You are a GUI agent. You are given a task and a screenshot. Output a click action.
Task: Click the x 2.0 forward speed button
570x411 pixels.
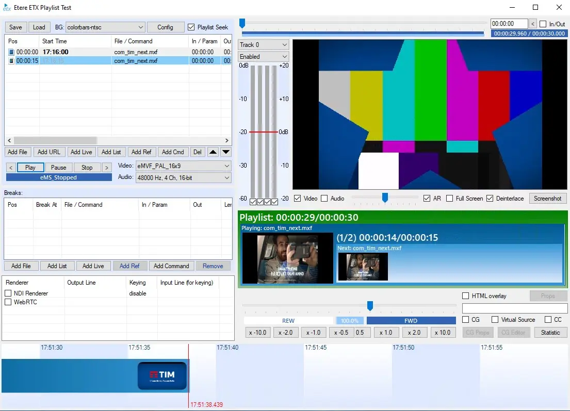tap(415, 333)
